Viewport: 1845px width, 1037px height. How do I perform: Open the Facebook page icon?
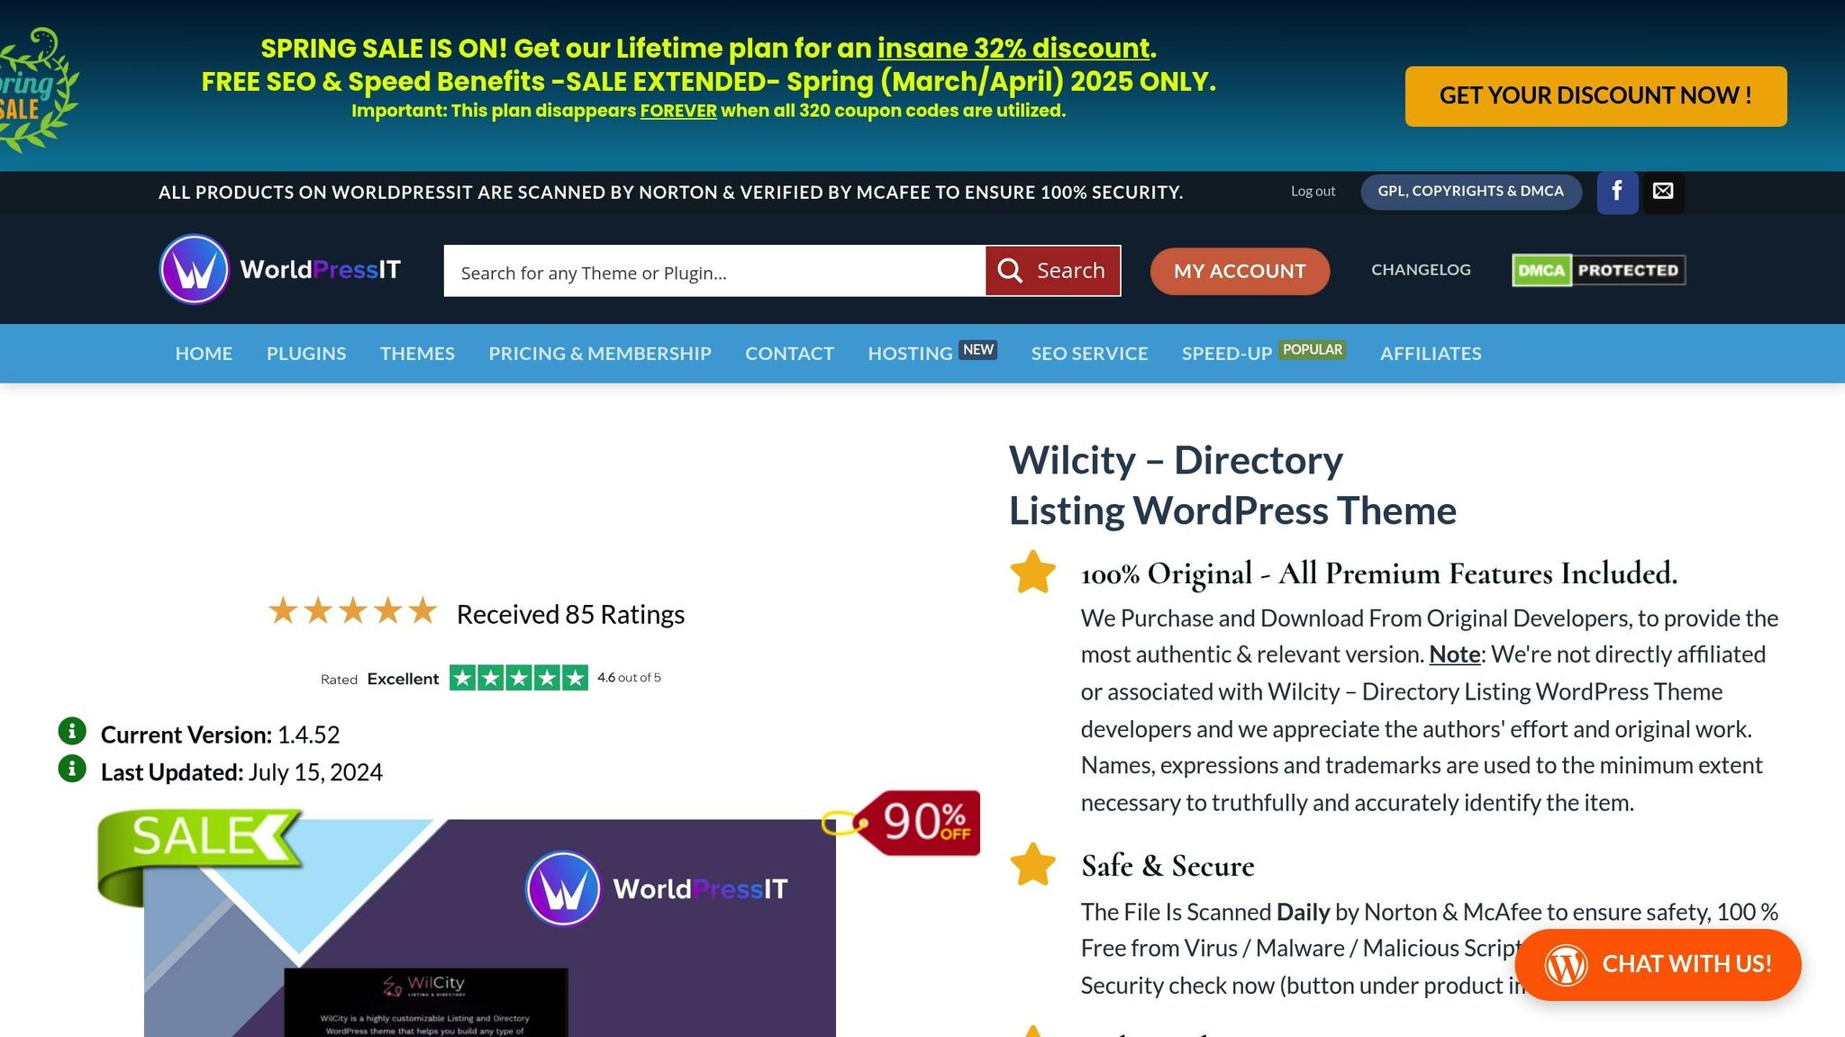click(1617, 192)
